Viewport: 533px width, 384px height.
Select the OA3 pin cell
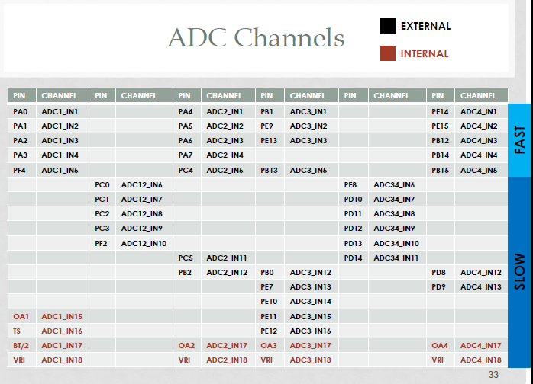(270, 346)
